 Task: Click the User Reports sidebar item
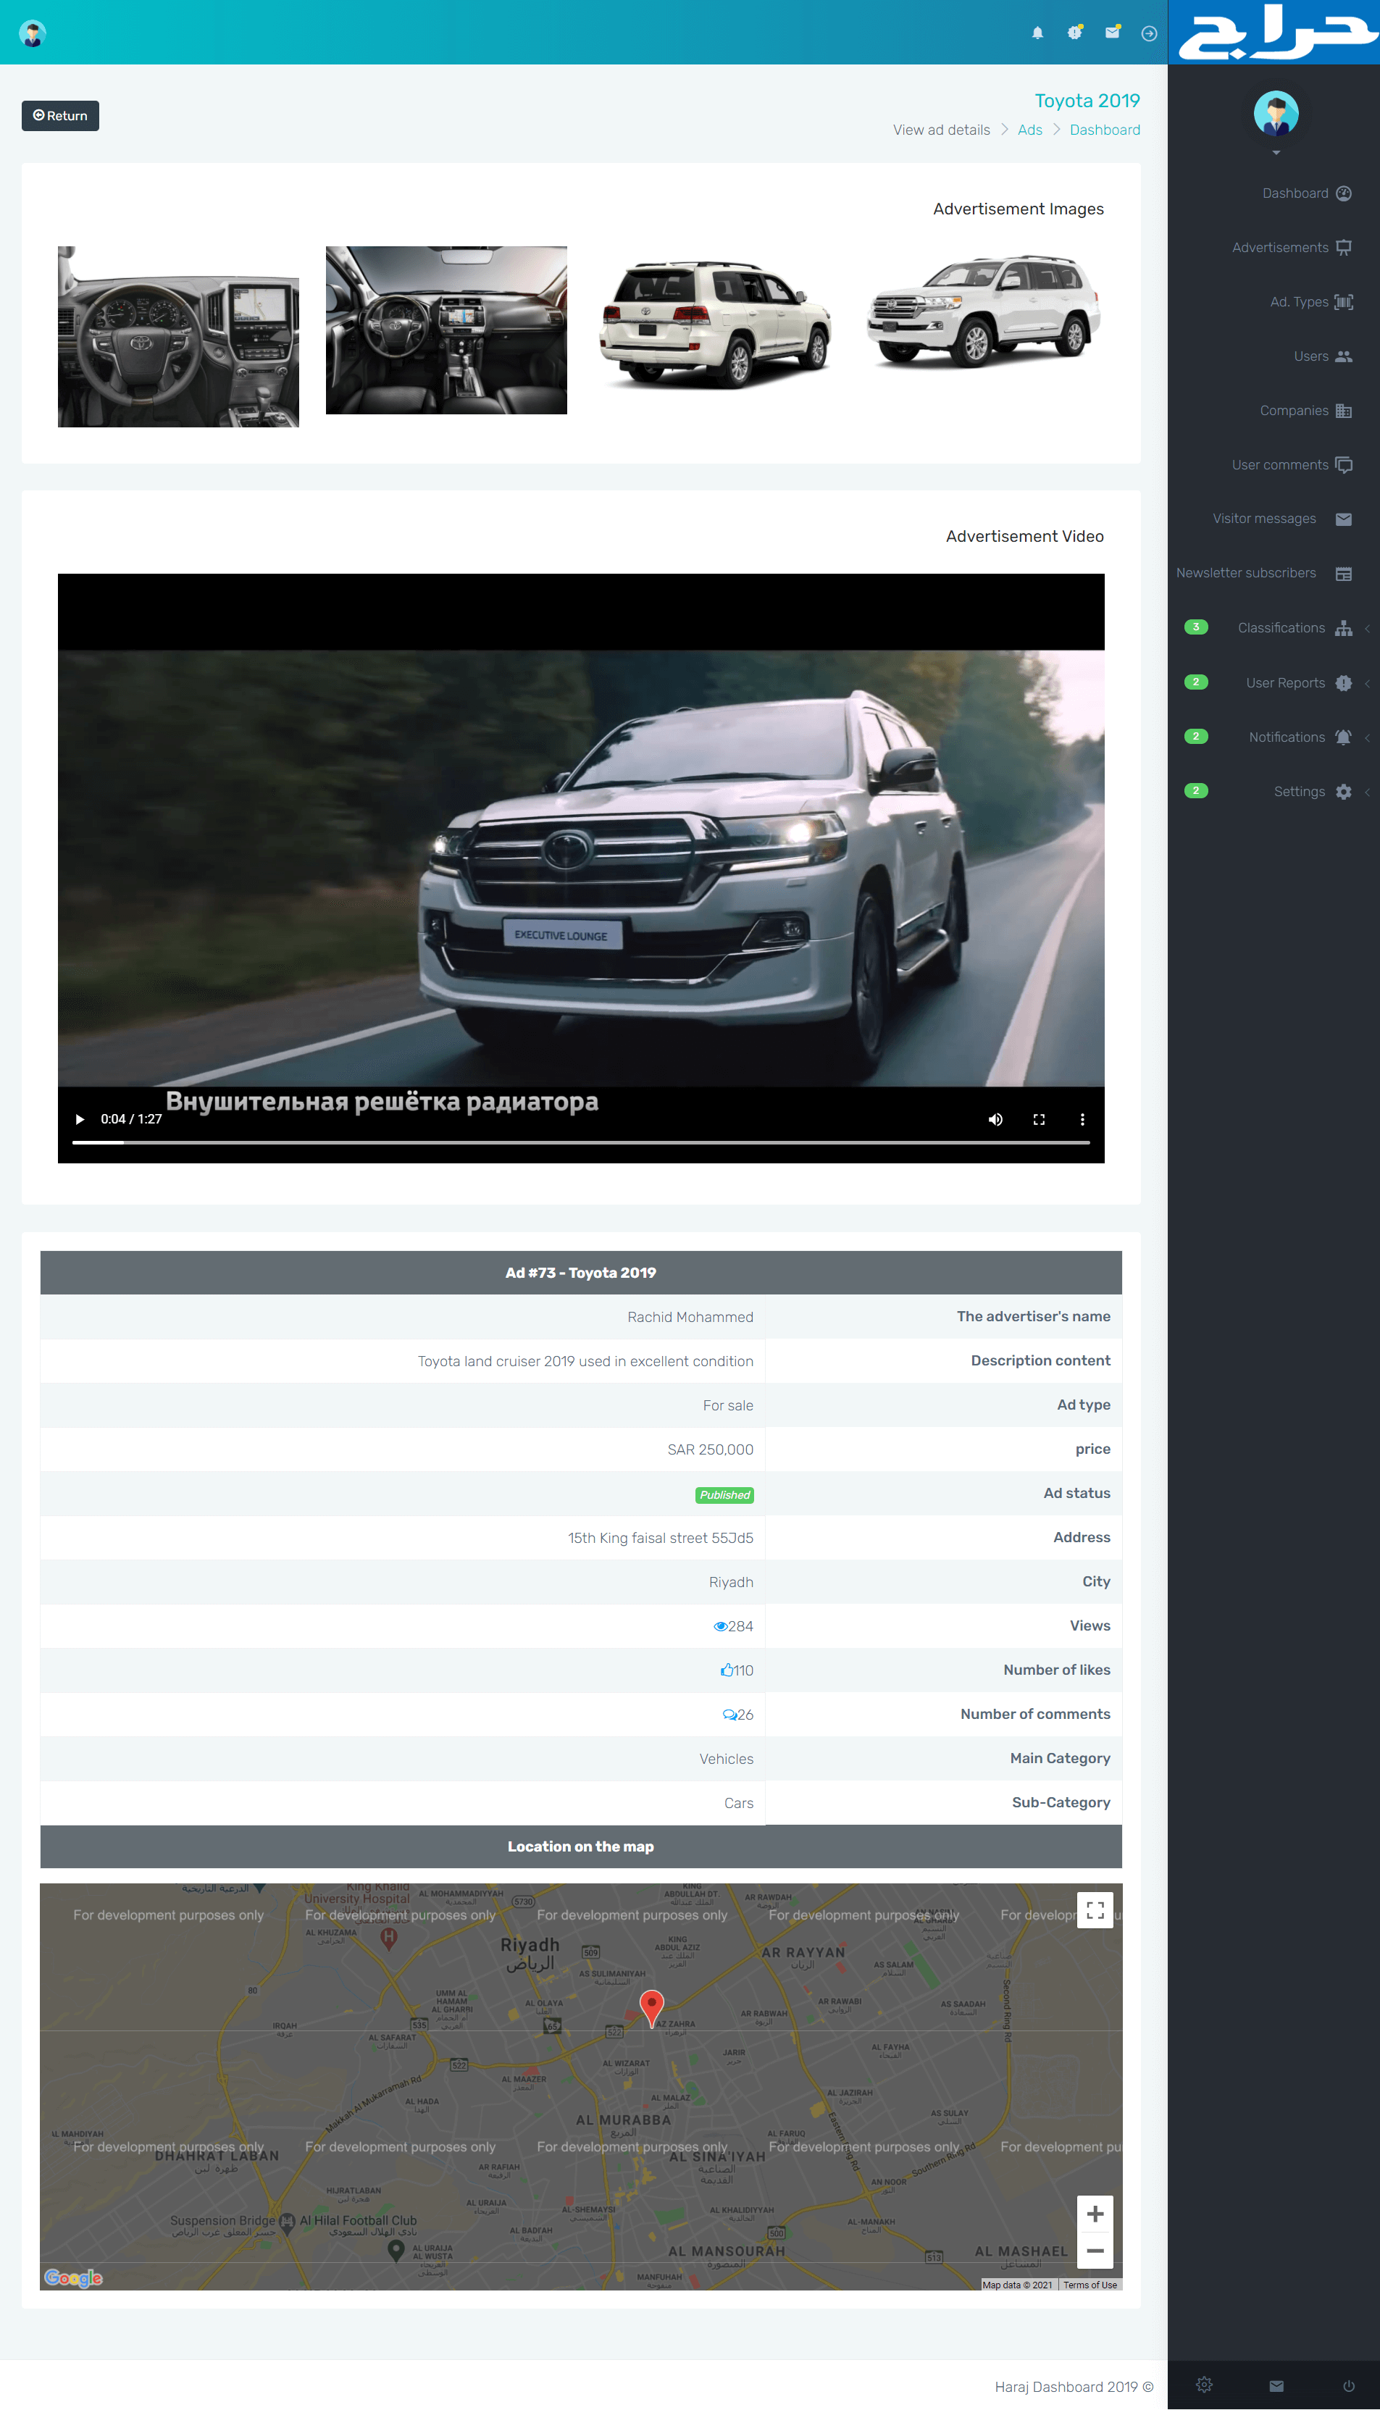coord(1284,682)
